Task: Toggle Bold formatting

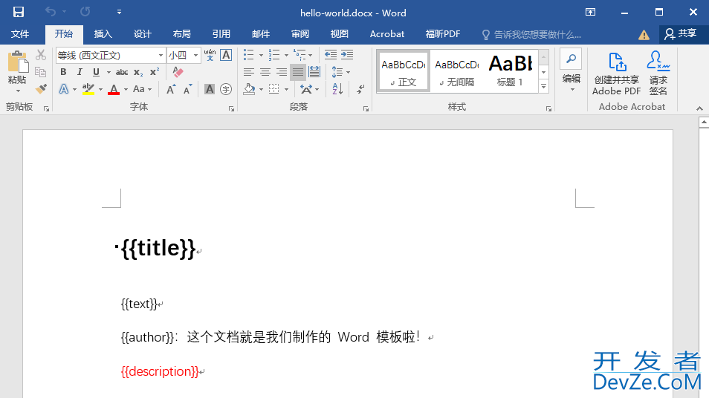Action: [x=63, y=72]
